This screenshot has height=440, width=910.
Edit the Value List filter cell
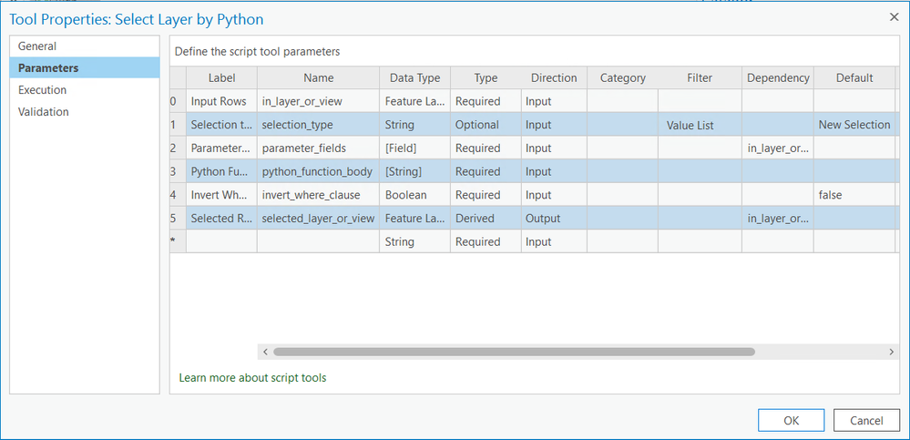click(x=700, y=125)
